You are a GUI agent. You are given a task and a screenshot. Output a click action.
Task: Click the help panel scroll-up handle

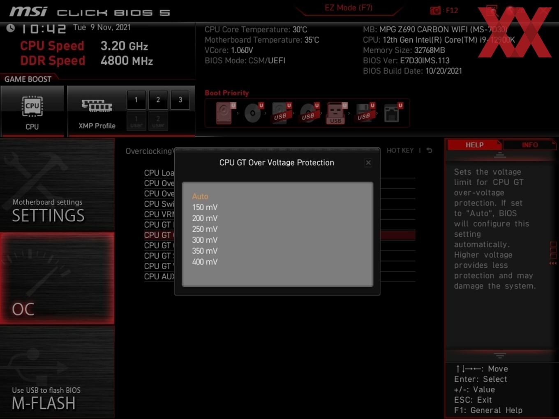coord(500,155)
